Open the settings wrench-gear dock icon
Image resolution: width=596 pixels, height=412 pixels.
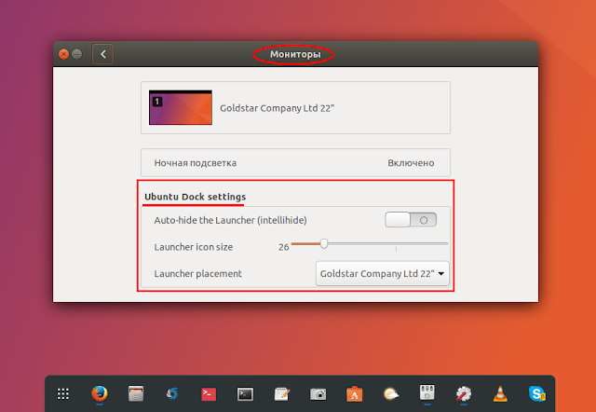point(464,393)
